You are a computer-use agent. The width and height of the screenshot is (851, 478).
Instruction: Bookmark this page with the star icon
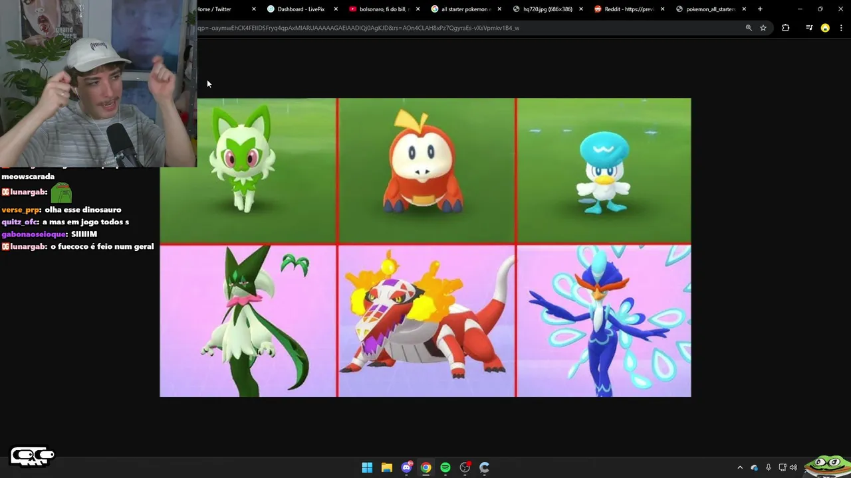point(763,28)
